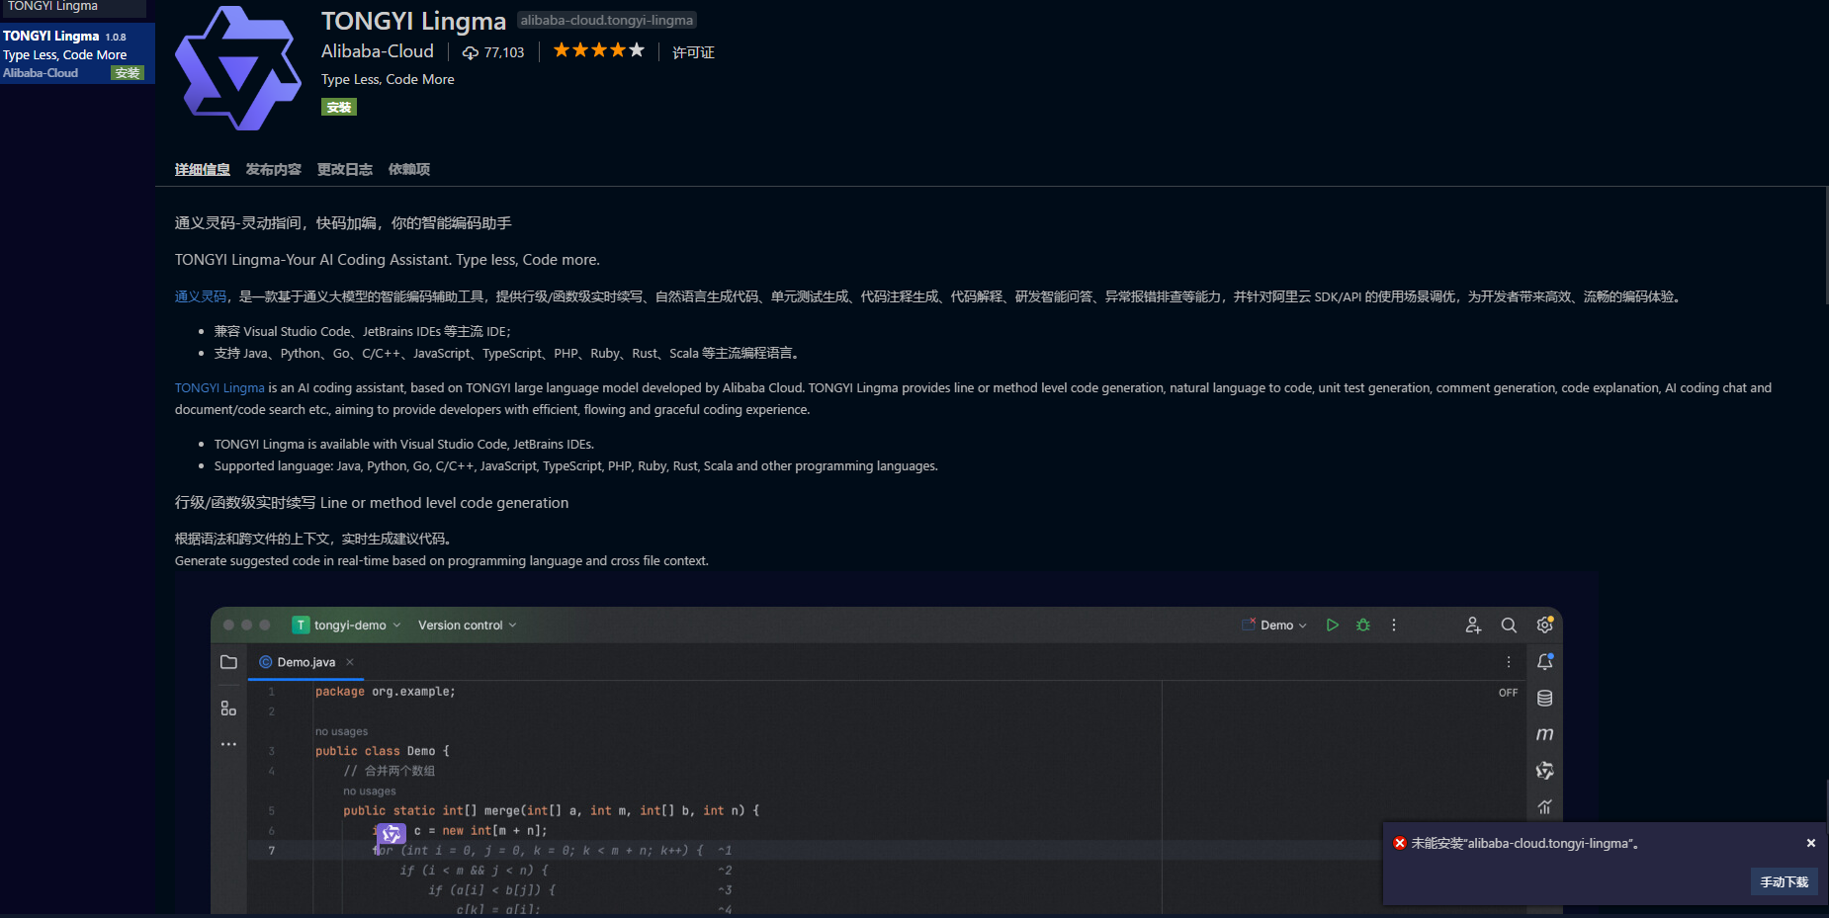
Task: Click the red error icon in the notification
Action: tap(1400, 843)
